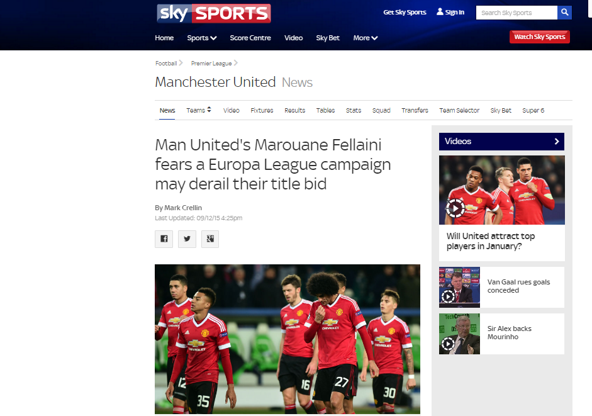Click the Google Plus share icon
The width and height of the screenshot is (592, 416).
click(x=210, y=239)
